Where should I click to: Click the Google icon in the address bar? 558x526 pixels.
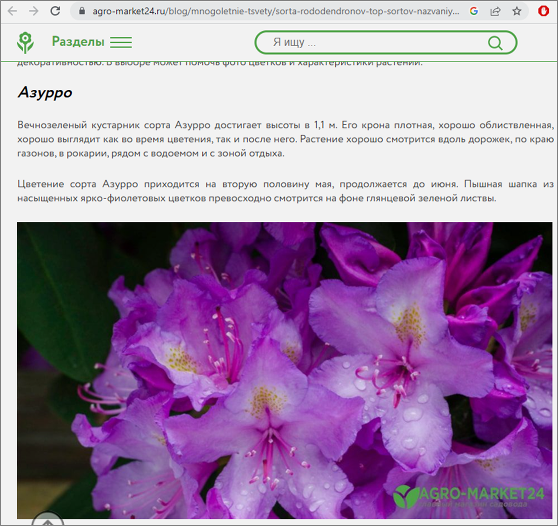[x=474, y=11]
